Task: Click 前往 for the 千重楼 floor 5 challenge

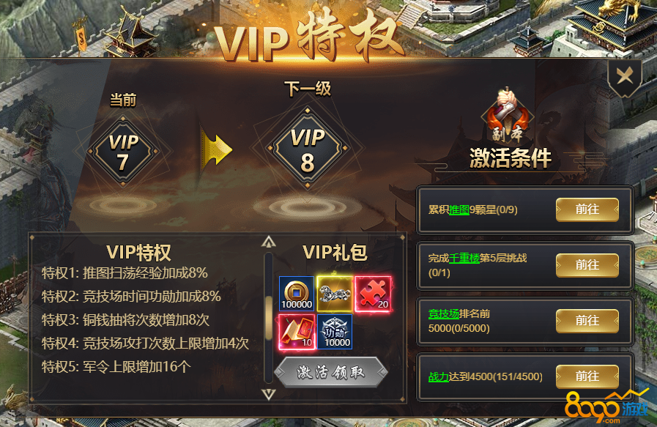Action: pyautogui.click(x=587, y=265)
